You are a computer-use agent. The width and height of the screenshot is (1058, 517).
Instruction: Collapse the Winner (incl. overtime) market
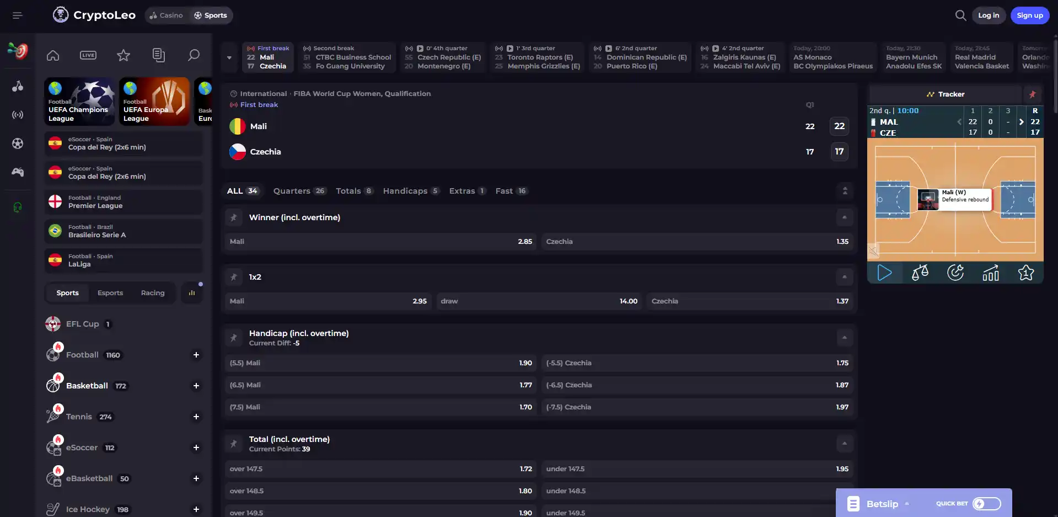coord(844,217)
